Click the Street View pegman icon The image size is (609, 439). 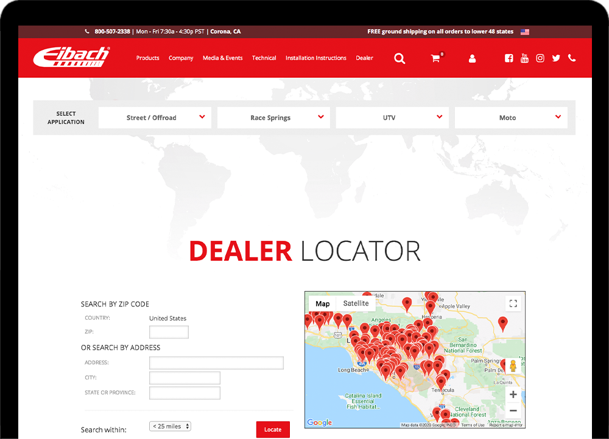point(513,365)
